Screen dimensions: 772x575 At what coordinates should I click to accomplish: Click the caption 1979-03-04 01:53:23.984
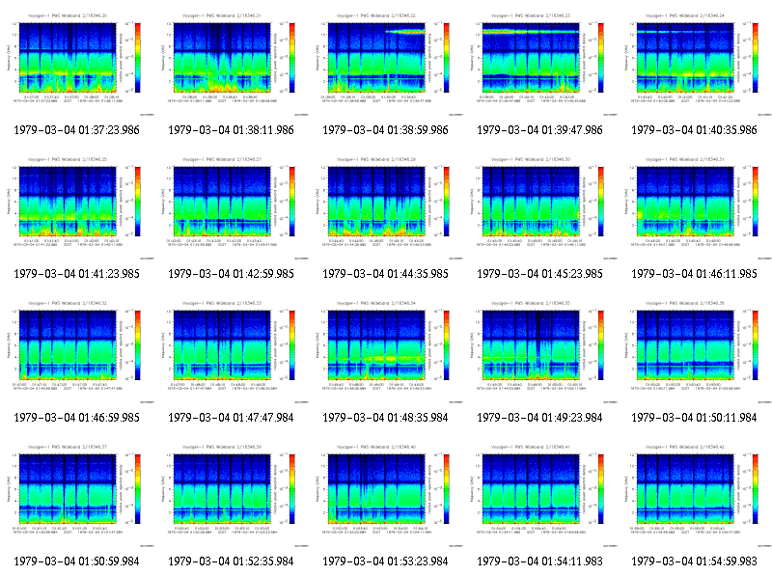click(x=385, y=561)
